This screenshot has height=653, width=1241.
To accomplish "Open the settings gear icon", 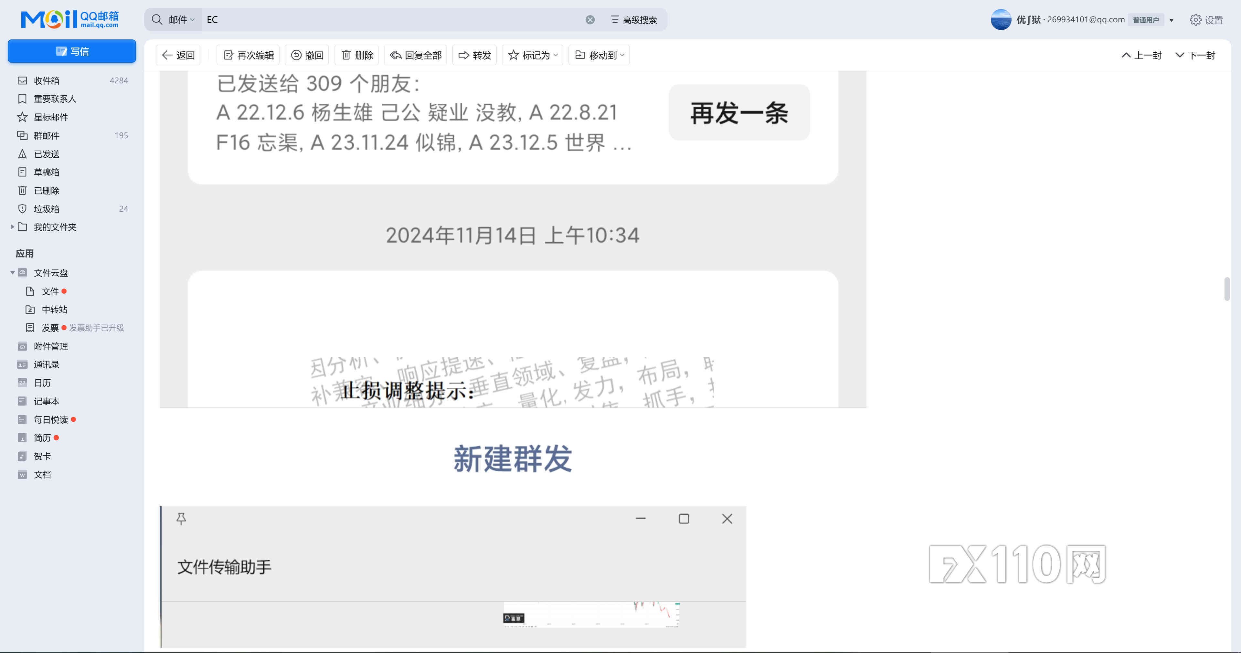I will coord(1195,20).
